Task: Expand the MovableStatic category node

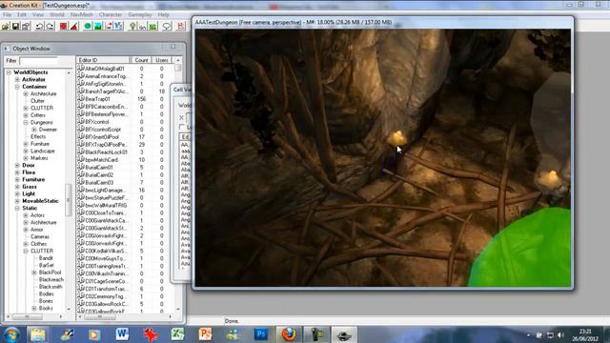Action: coord(17,201)
